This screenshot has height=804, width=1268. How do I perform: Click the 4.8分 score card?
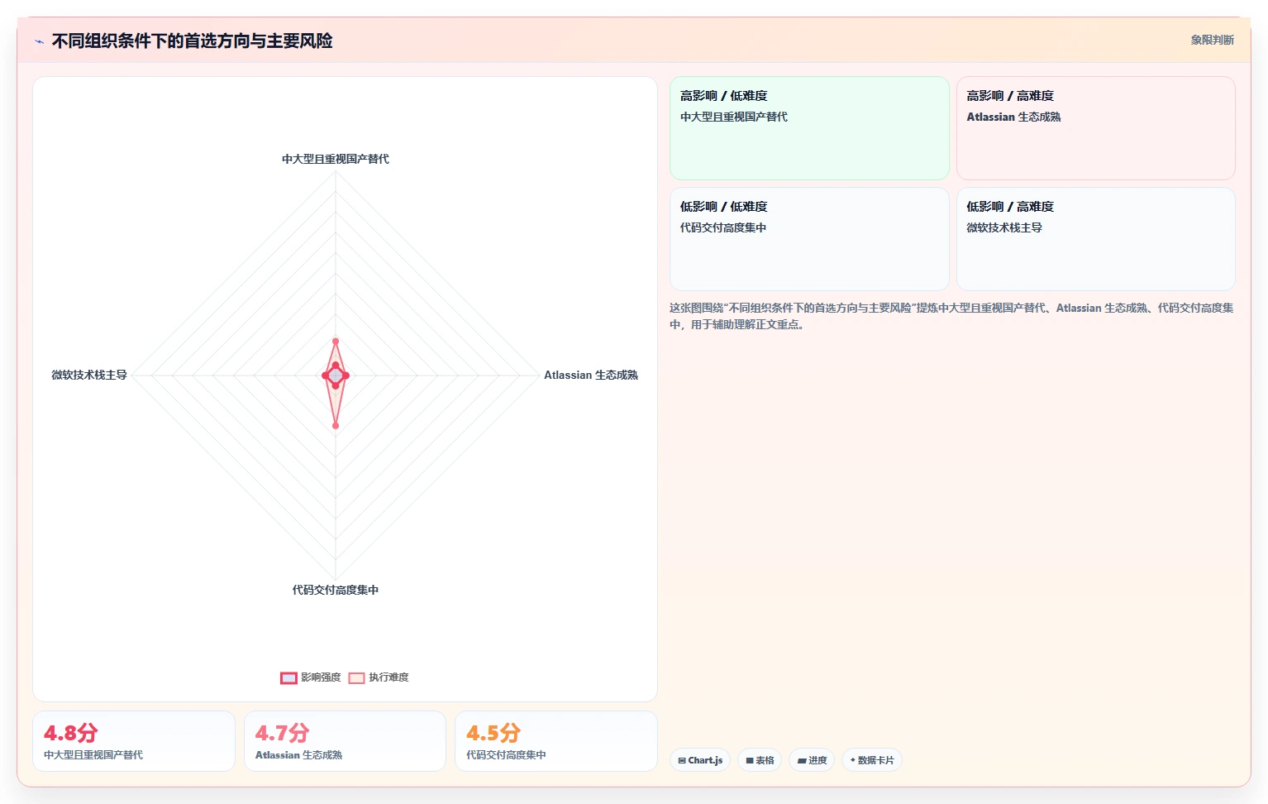[134, 741]
